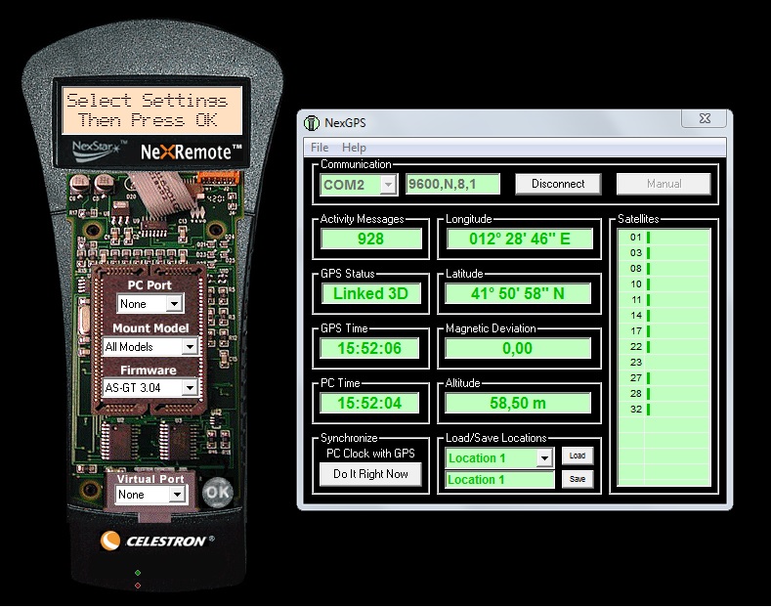Click the Save location button
771x608 pixels.
[x=578, y=479]
